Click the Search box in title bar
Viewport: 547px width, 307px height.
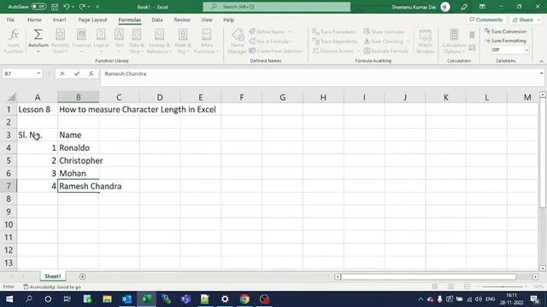(277, 7)
